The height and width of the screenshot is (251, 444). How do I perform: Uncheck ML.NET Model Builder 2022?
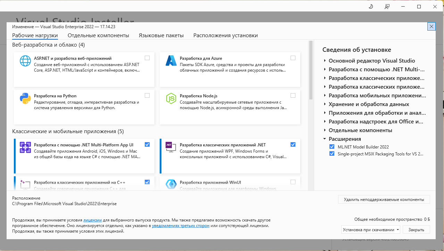(x=332, y=147)
